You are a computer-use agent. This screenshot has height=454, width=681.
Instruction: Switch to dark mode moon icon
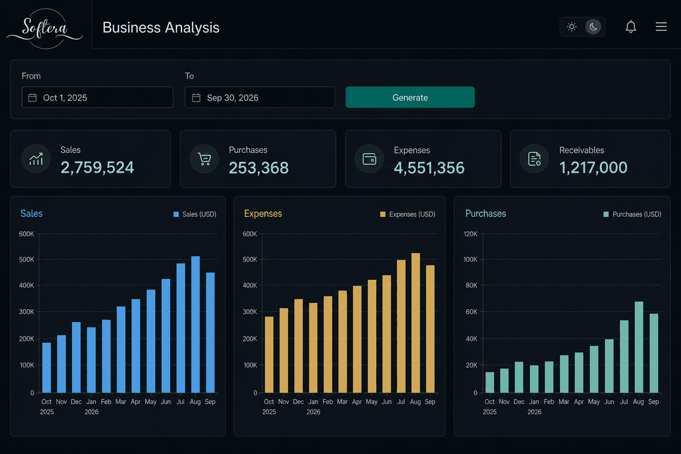coord(593,27)
